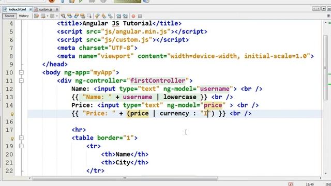Click the lightbulb hint on the Price line

coord(12,114)
